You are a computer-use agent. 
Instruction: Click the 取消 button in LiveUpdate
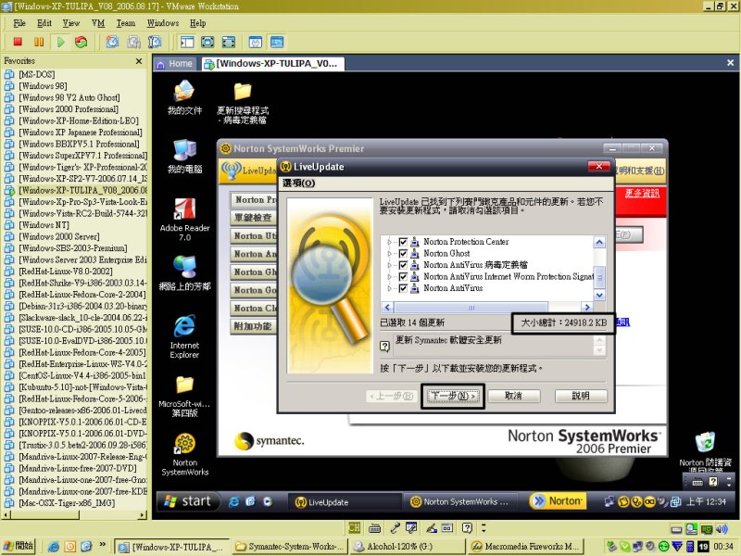tap(513, 396)
